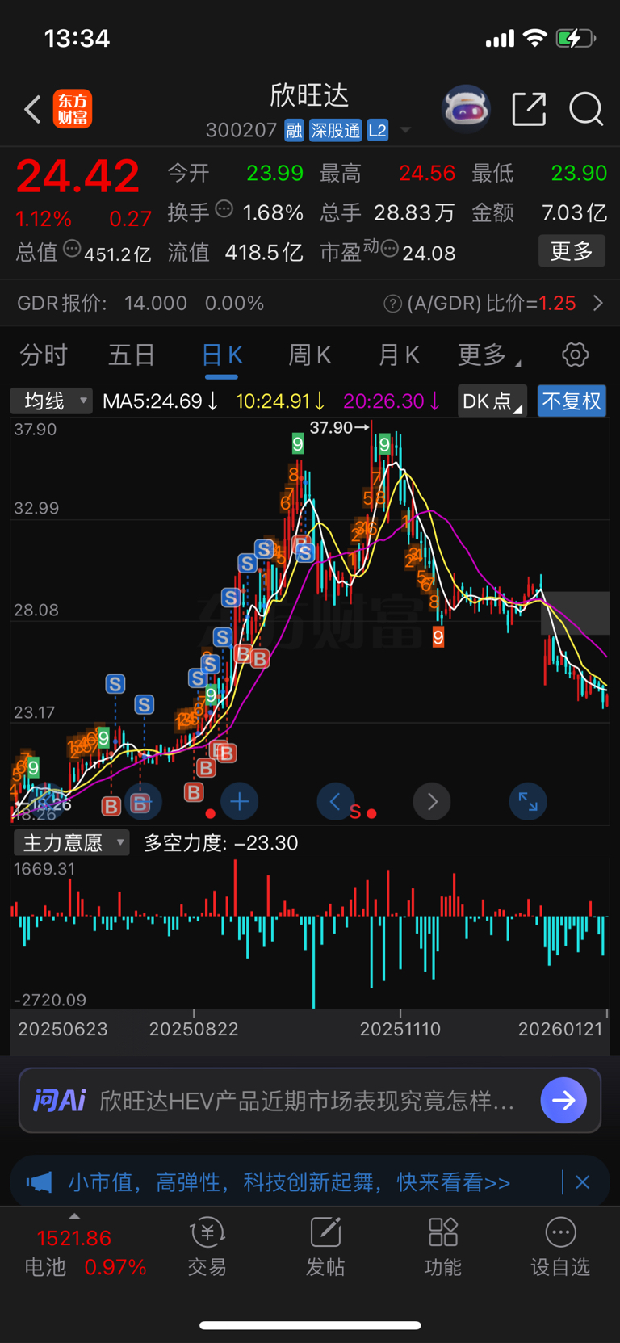Tap the magenta MA20 value 20:26.30
This screenshot has width=620, height=1343.
(x=392, y=401)
